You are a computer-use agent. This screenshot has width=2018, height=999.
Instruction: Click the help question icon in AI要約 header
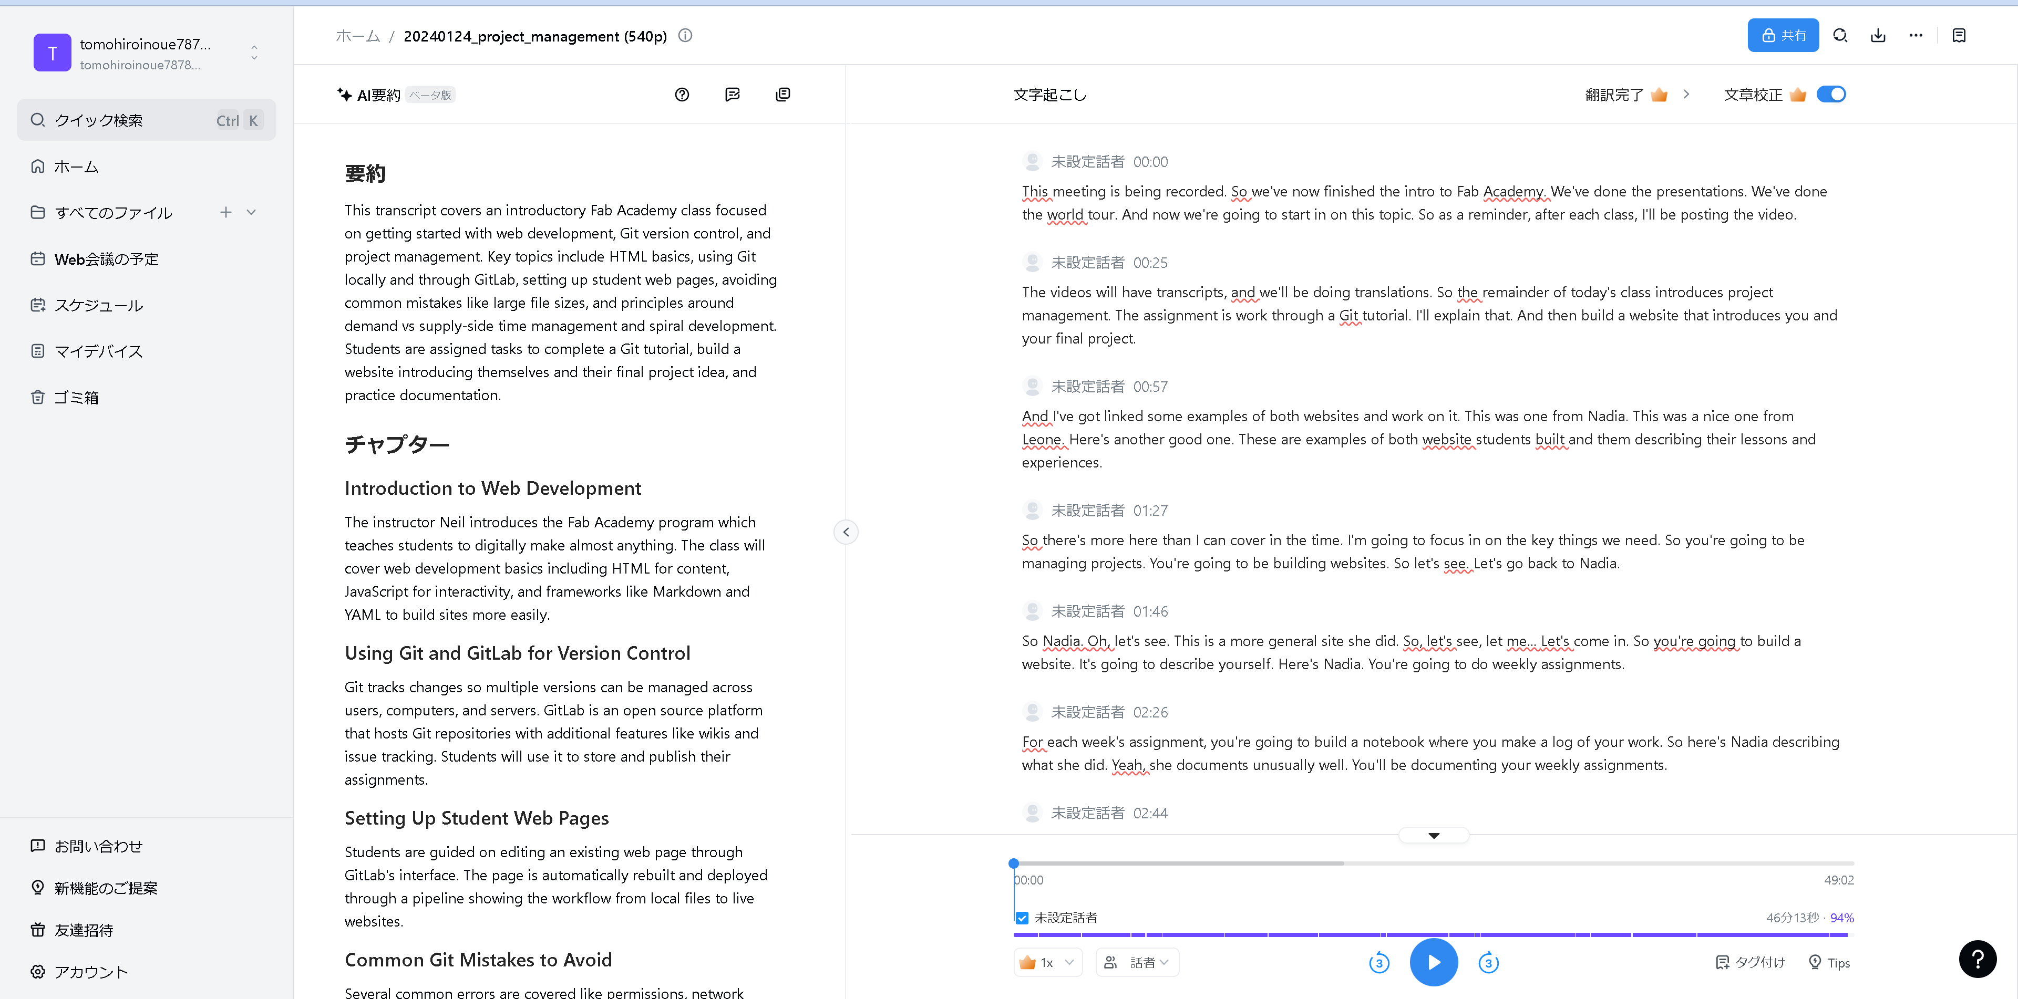click(x=682, y=94)
